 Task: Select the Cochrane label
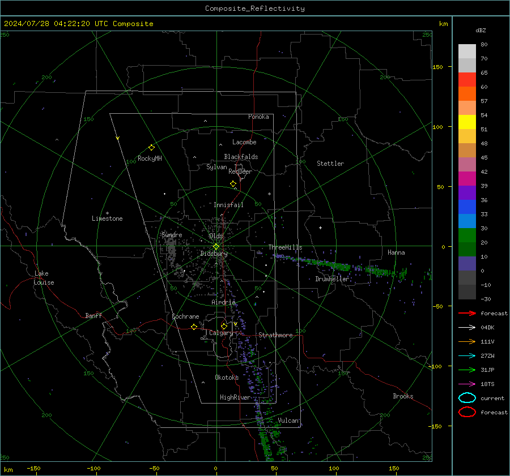(x=185, y=316)
